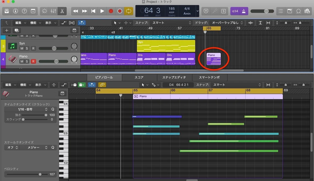Viewport: 314px width, 181px height.
Task: Click the Duplicate Track button
Action: click(x=16, y=31)
